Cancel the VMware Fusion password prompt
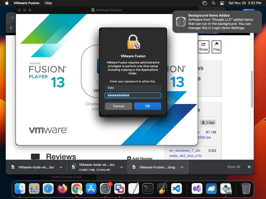 [x=118, y=106]
